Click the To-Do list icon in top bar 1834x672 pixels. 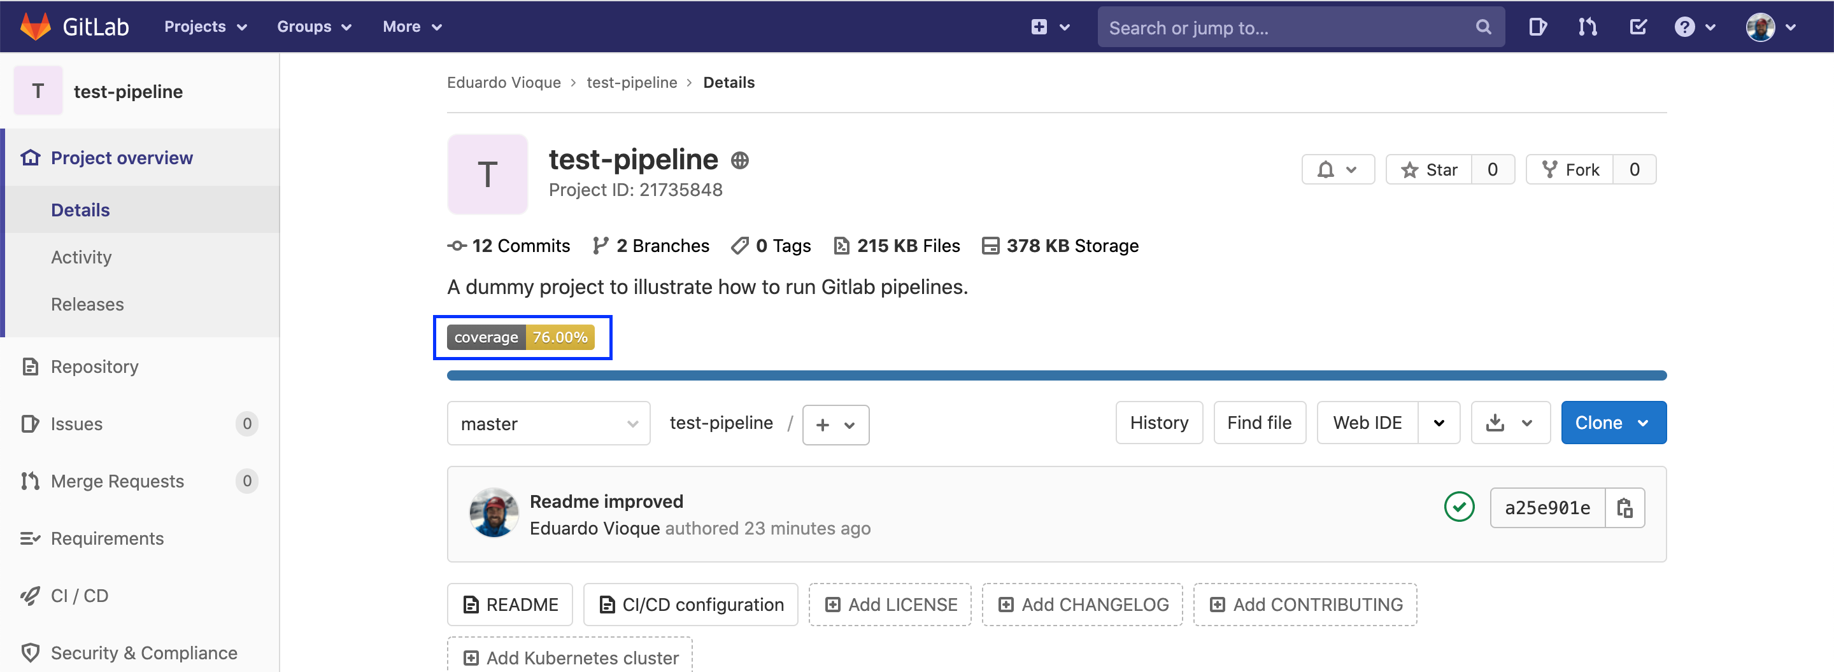(x=1637, y=27)
